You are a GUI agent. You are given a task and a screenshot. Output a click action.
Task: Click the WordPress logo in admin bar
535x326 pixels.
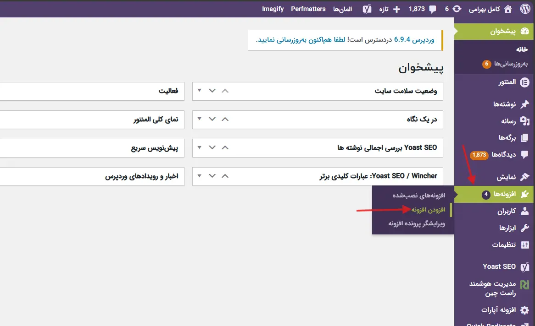[525, 9]
